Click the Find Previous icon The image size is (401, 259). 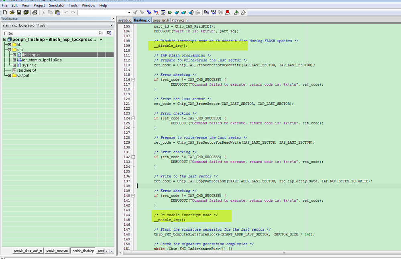point(135,12)
